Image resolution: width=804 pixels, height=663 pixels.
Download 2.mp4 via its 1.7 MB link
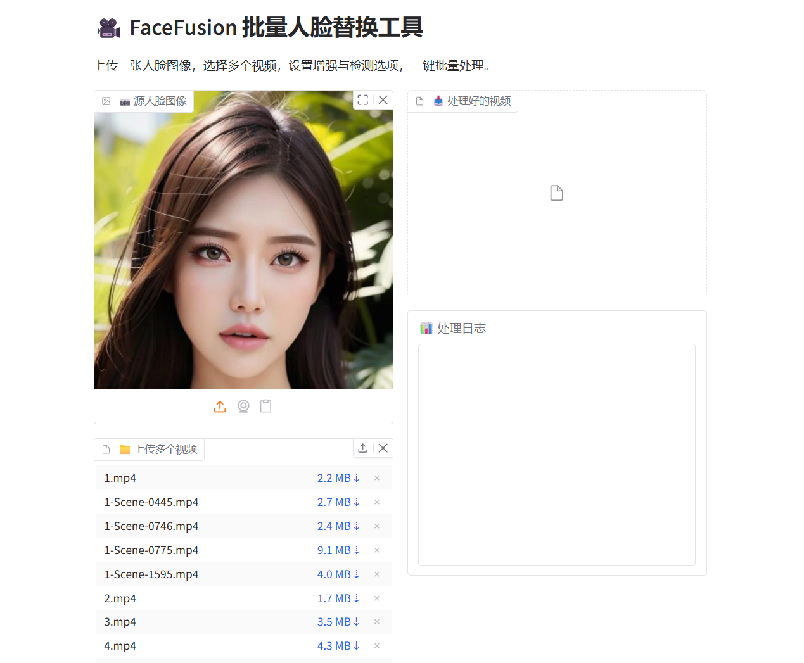(x=338, y=598)
